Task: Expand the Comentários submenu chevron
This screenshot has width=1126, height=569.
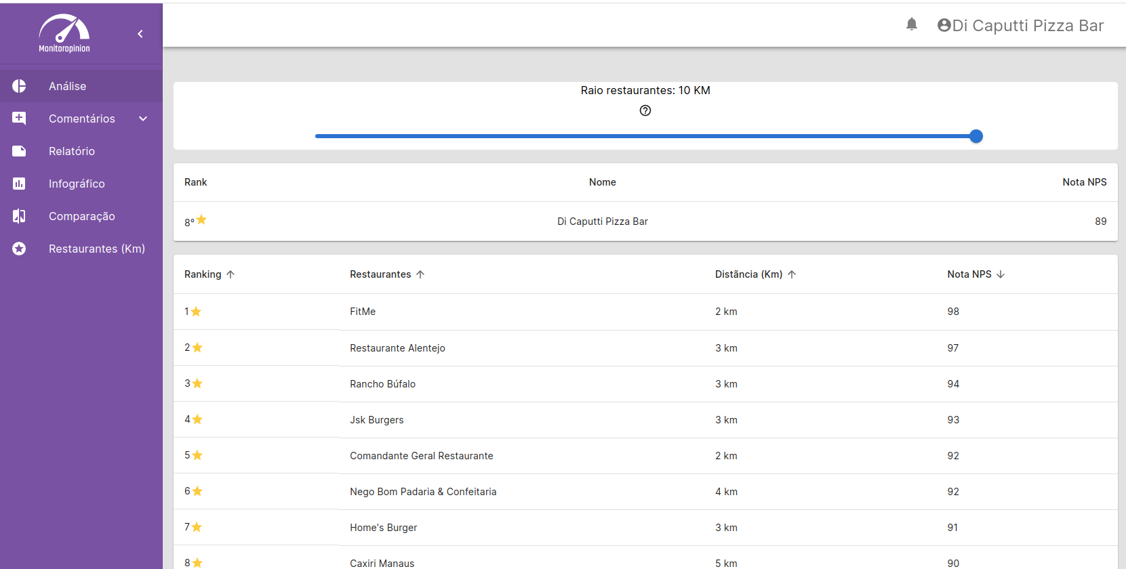Action: coord(143,119)
